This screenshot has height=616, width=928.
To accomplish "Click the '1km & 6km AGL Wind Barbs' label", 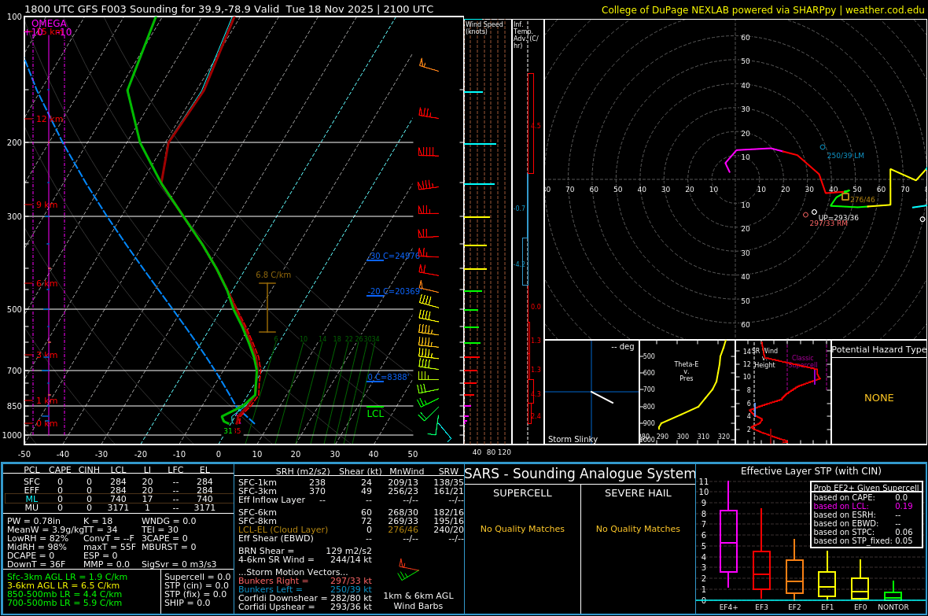I will coord(418,600).
